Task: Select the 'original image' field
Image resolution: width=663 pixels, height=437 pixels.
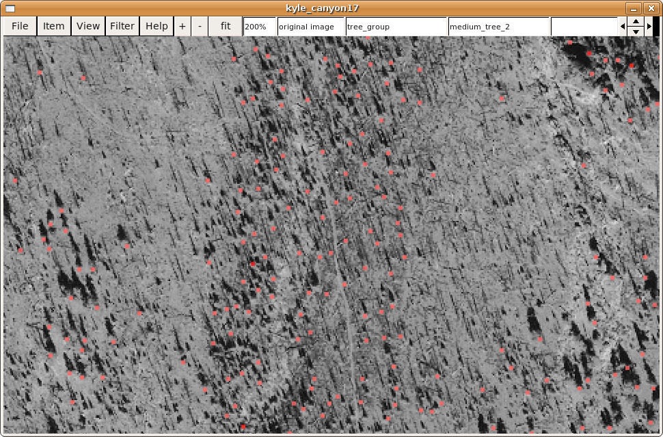Action: (x=311, y=27)
